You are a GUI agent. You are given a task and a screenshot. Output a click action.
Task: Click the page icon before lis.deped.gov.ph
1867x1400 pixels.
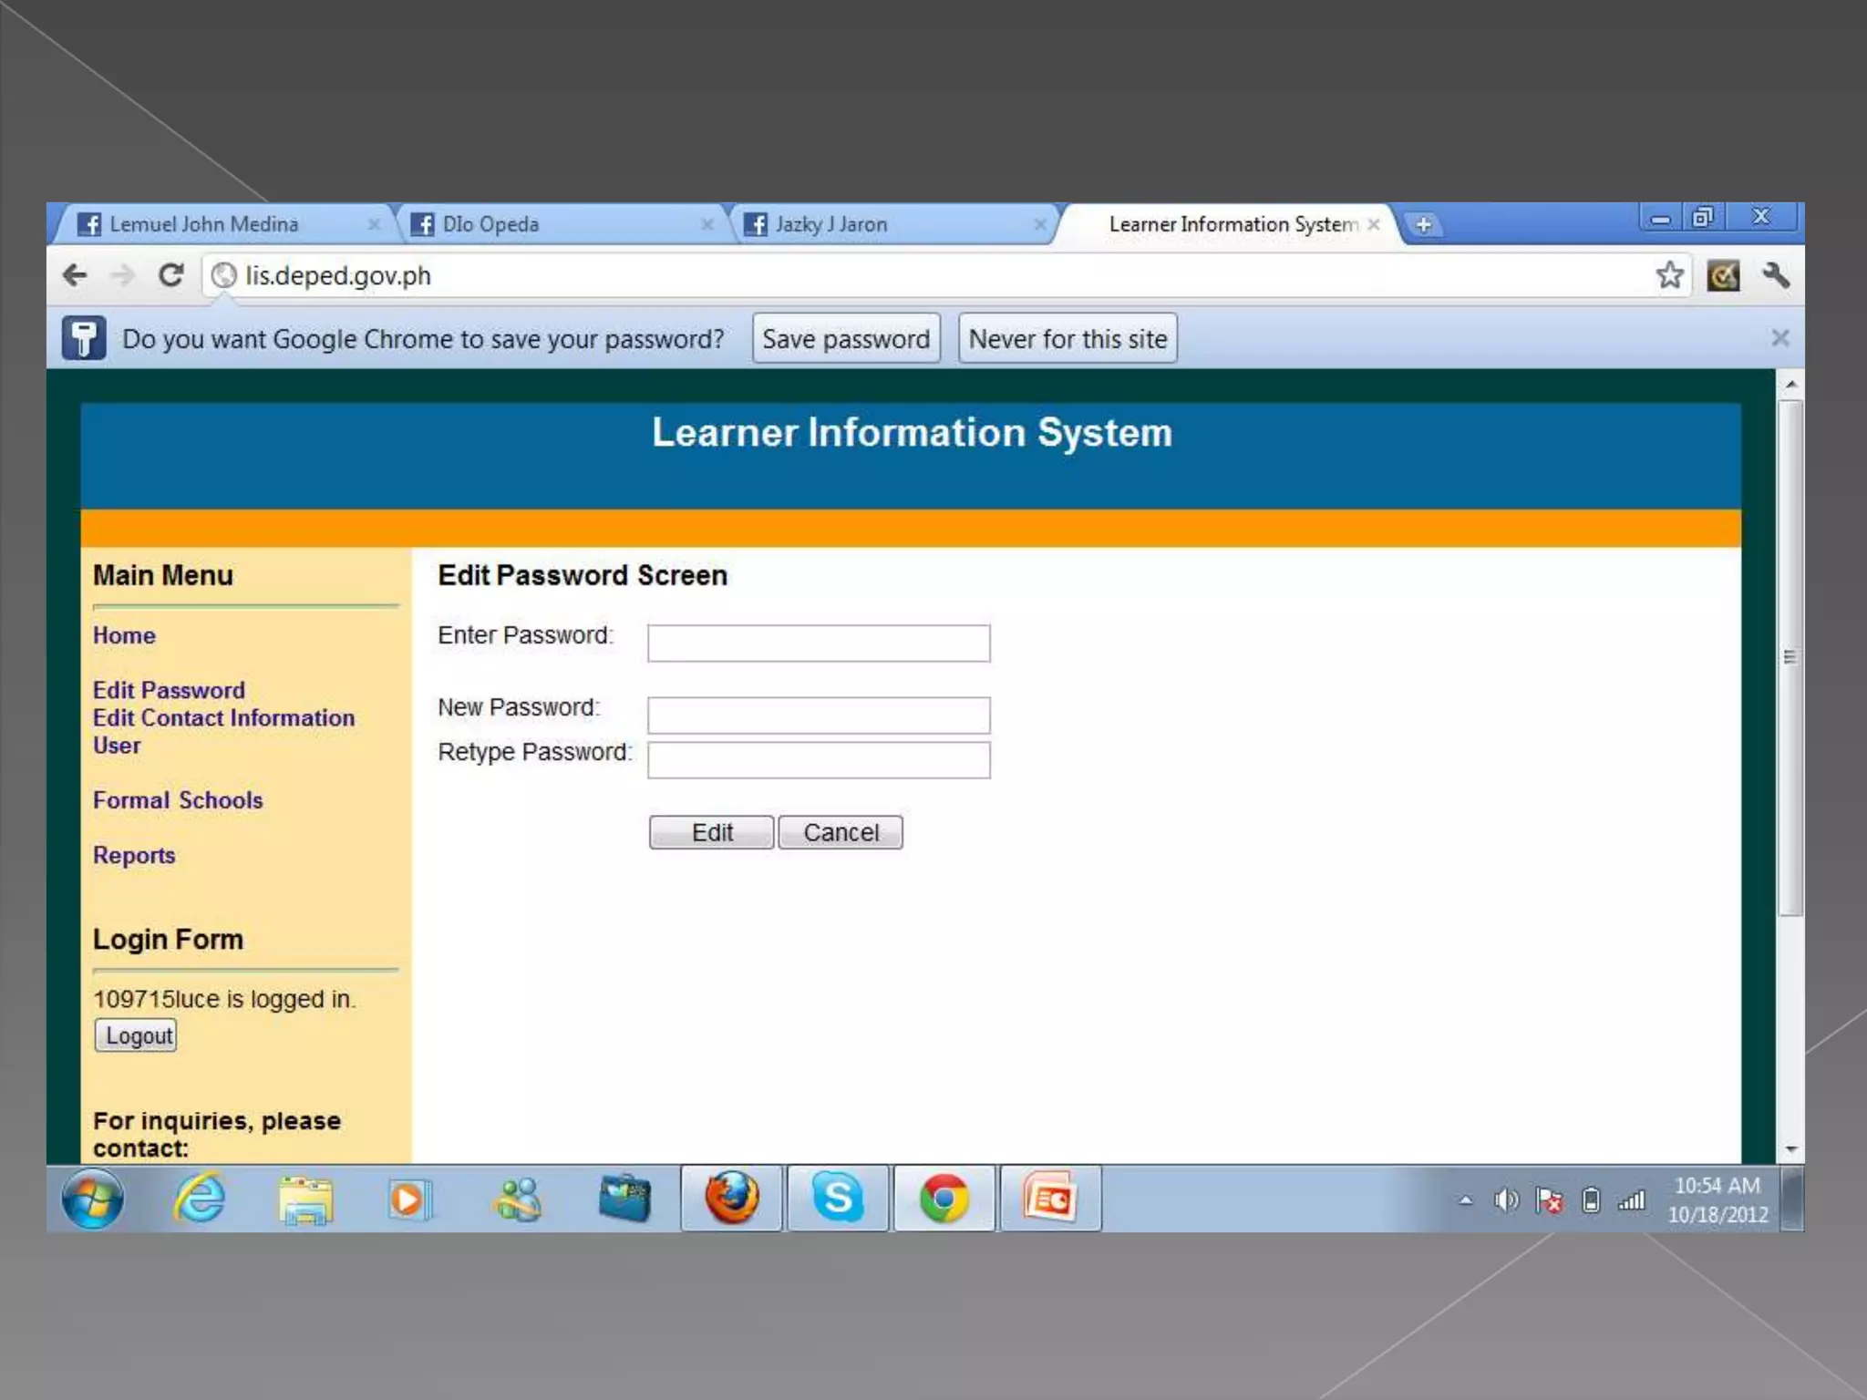(x=223, y=275)
